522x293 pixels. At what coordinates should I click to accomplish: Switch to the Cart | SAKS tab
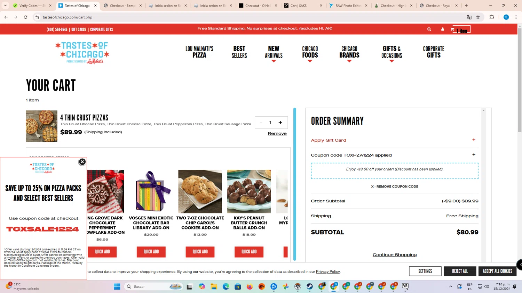click(x=303, y=6)
